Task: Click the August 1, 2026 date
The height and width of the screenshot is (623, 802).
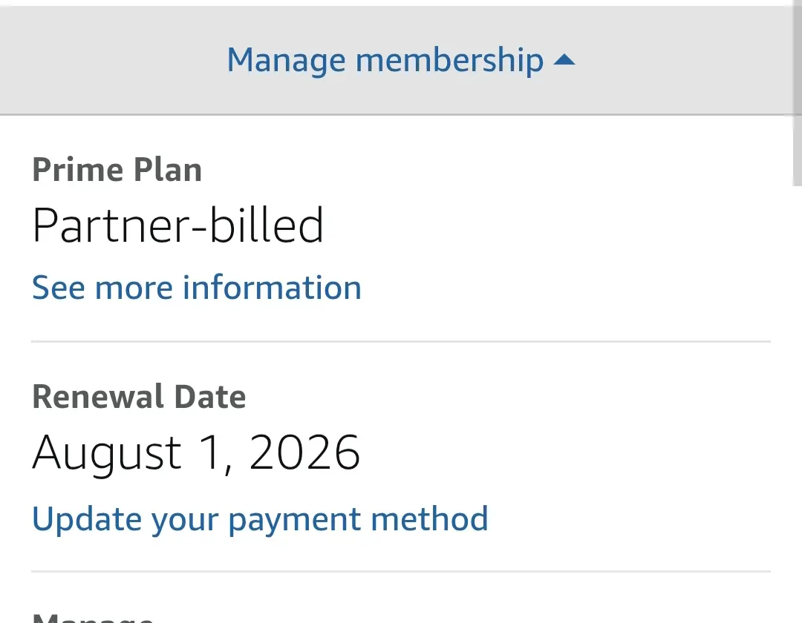Action: (196, 453)
